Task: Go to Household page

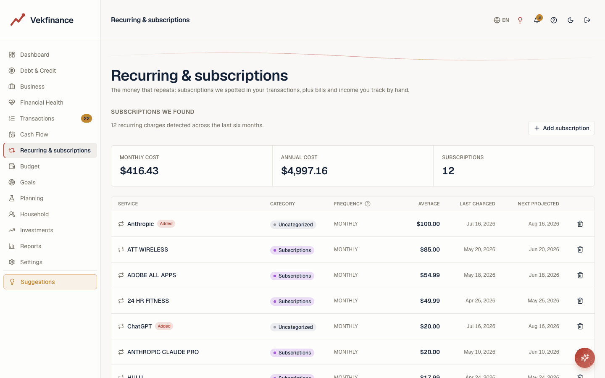Action: point(50,214)
